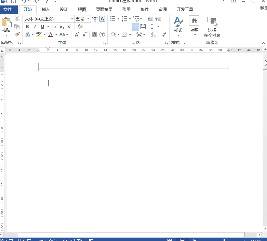Click the Grow Font icon
The width and height of the screenshot is (267, 241).
pos(77,34)
